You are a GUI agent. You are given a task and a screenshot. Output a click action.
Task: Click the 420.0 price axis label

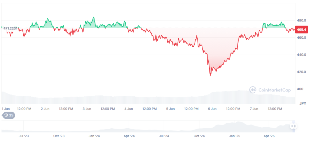pos(301,72)
